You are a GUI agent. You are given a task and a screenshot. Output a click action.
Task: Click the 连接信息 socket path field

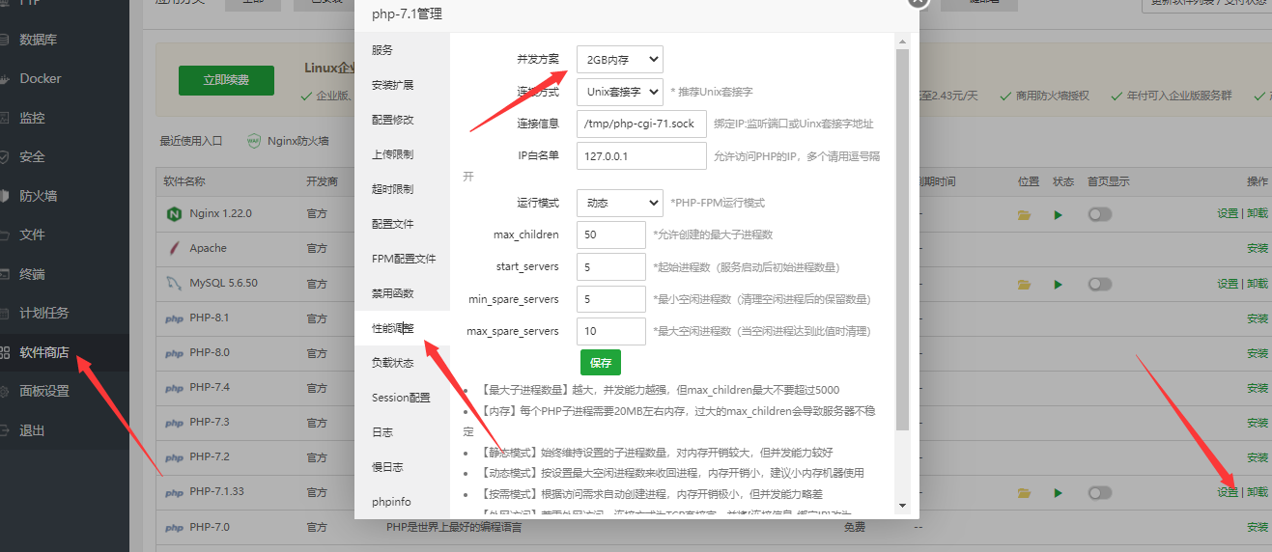[x=641, y=124]
